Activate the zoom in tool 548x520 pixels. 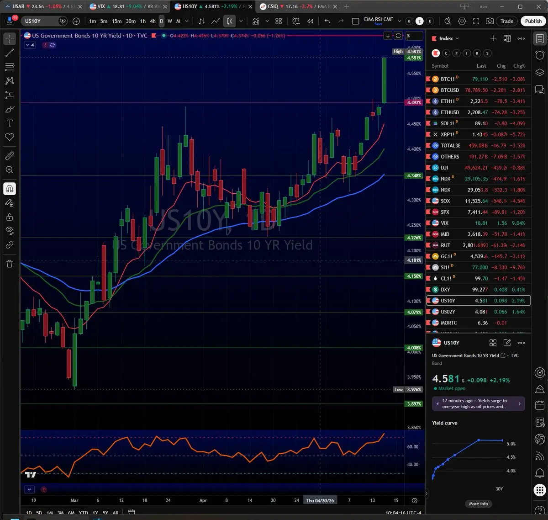(10, 170)
